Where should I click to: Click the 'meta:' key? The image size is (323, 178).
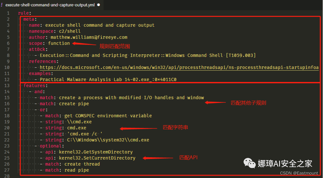(x=30, y=19)
